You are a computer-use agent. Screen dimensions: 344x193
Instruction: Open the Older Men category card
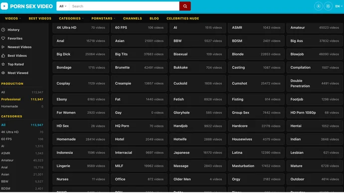click(x=197, y=179)
